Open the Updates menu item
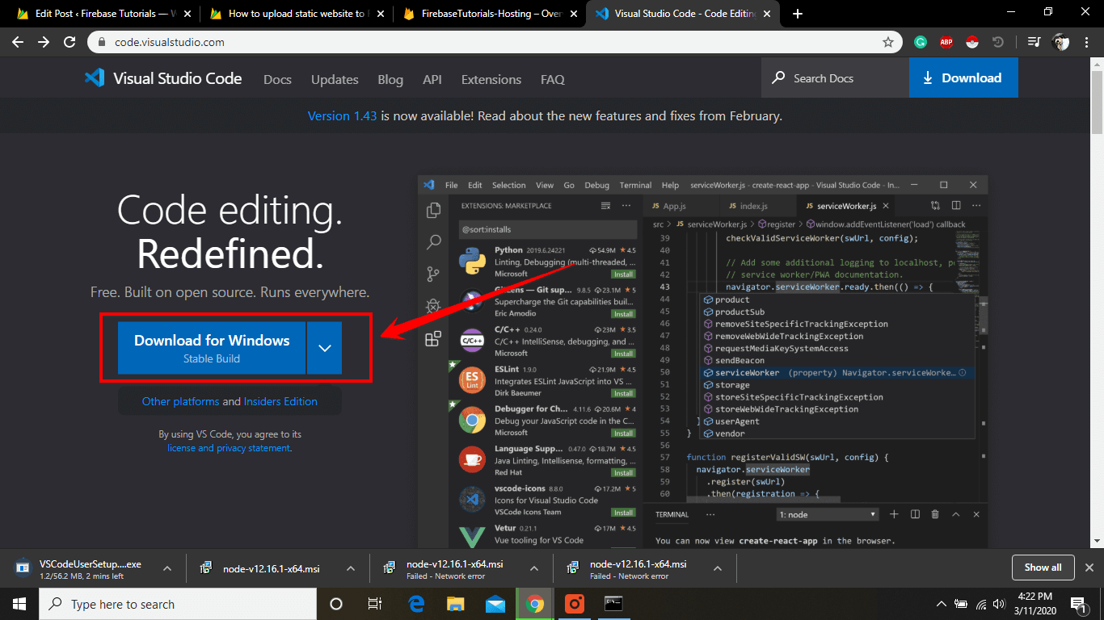The image size is (1104, 620). click(x=335, y=79)
